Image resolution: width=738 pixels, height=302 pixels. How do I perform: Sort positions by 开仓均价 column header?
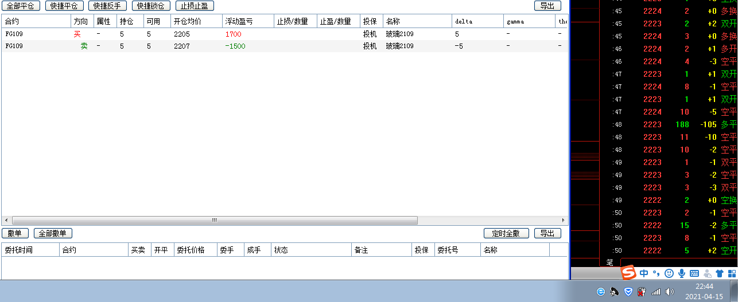tap(196, 21)
